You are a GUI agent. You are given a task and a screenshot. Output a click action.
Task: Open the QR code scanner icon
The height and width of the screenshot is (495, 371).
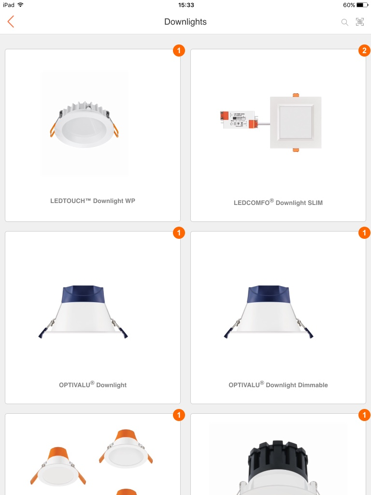[360, 22]
